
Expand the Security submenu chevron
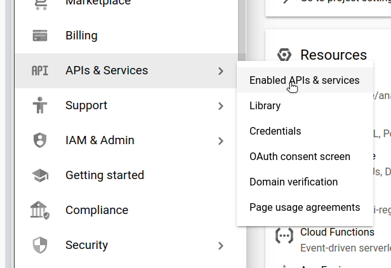point(220,246)
